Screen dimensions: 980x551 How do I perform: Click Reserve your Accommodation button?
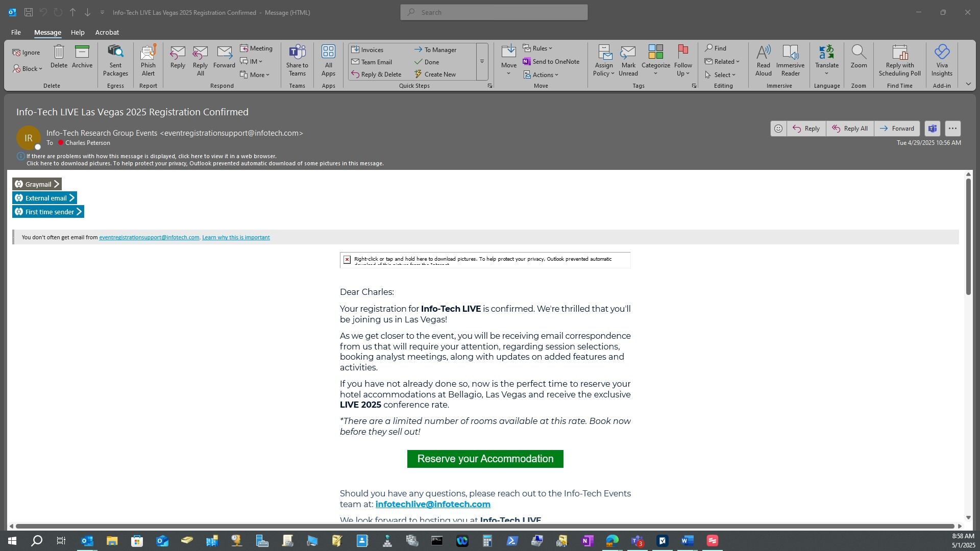point(485,459)
